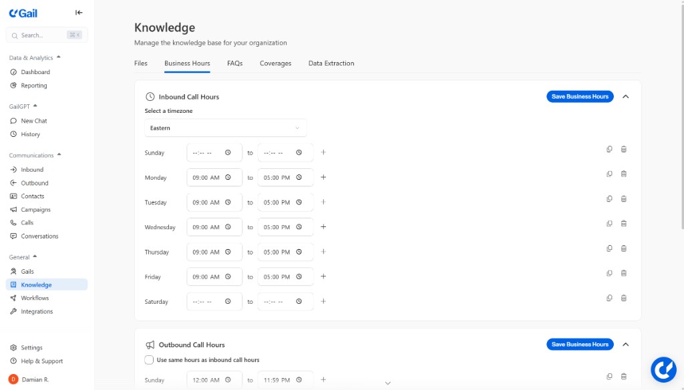Open the New Chat page
This screenshot has height=390, width=684.
tap(33, 121)
